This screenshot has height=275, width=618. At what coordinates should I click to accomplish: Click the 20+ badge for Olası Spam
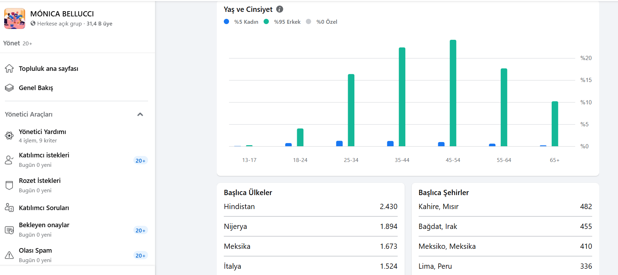(140, 255)
